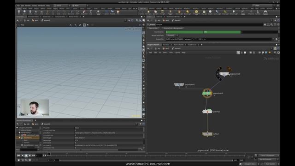Click the timeline frame marker
This screenshot has width=295, height=166.
pos(49,154)
